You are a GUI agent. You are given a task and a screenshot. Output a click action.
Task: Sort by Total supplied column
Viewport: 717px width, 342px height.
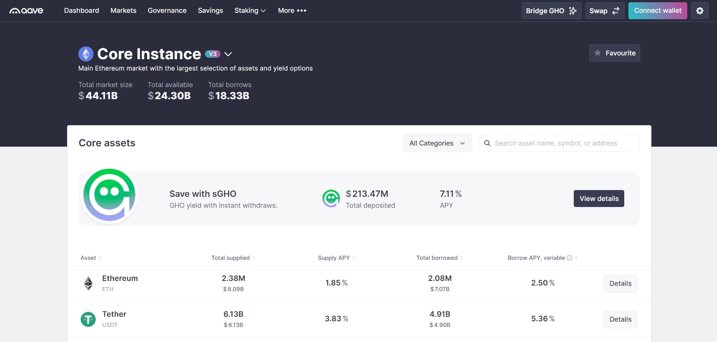233,258
